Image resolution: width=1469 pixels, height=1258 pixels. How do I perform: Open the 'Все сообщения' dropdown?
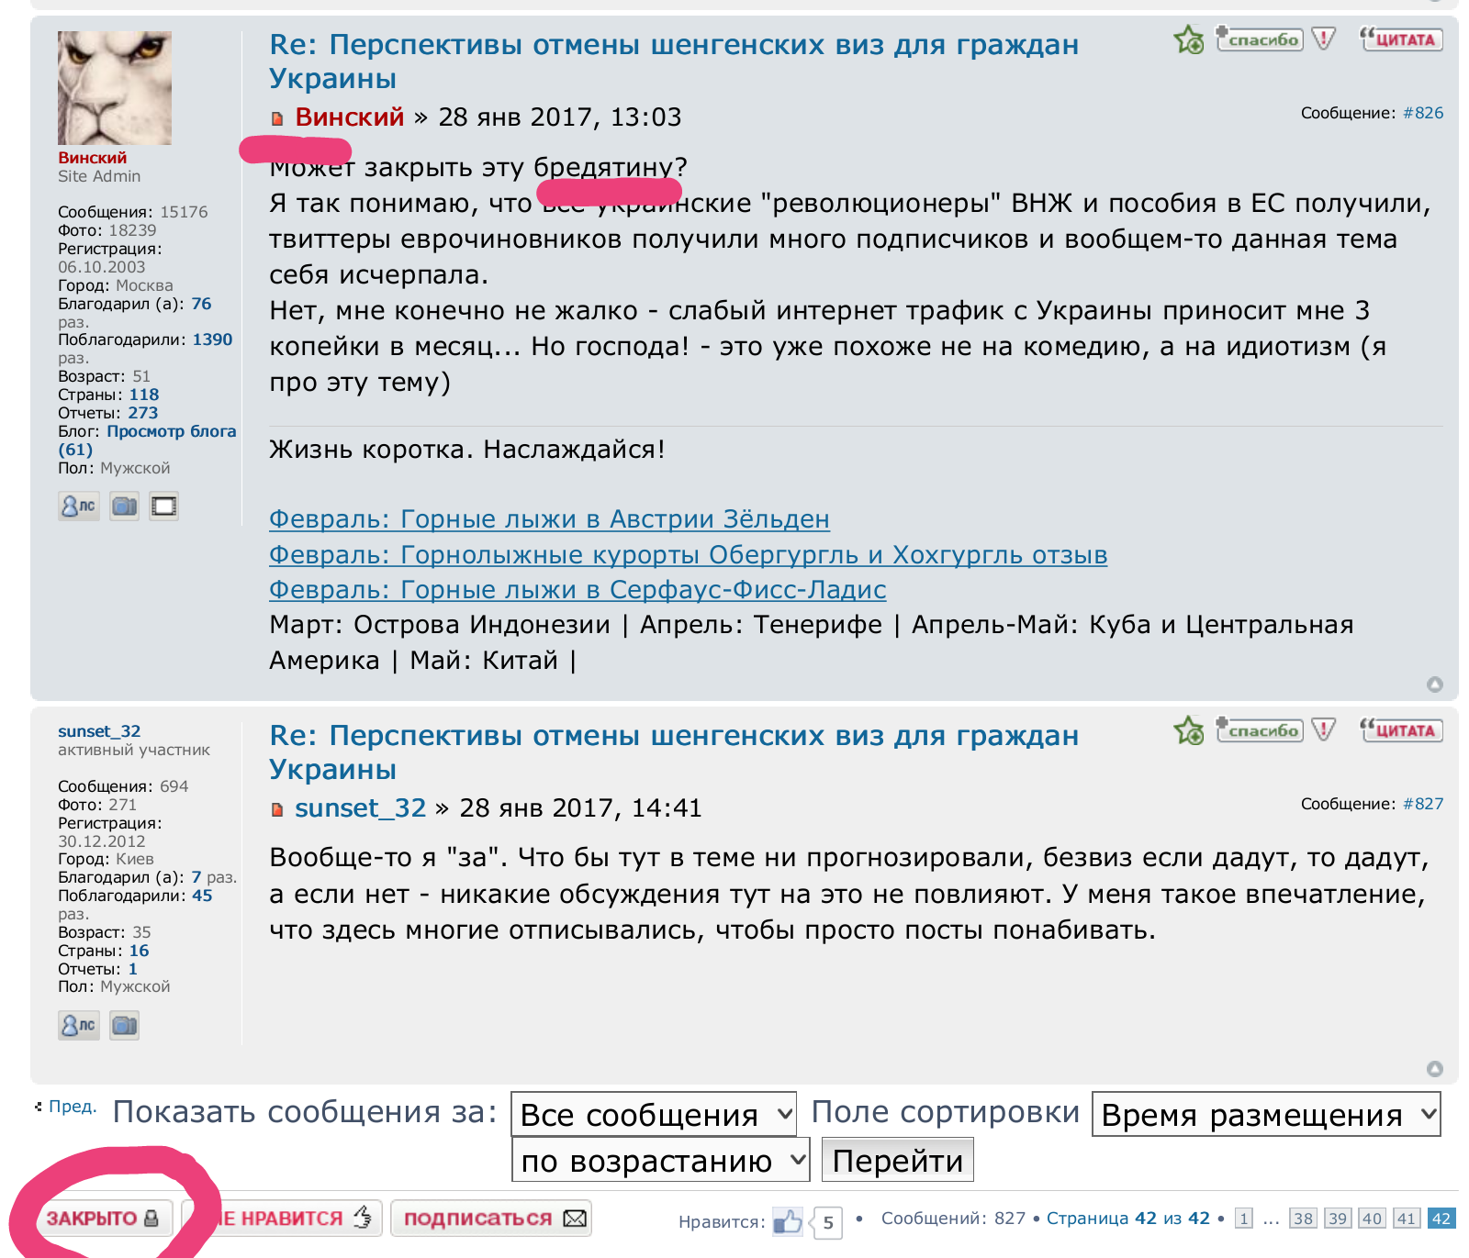coord(654,1114)
